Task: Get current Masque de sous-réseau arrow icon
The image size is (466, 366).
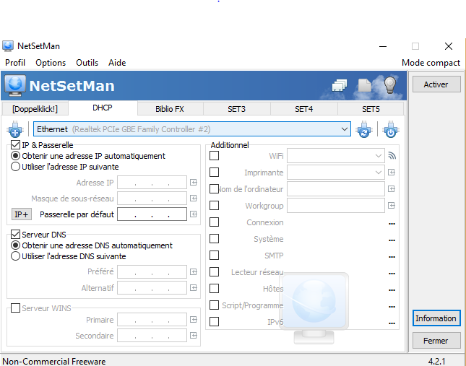Action: pyautogui.click(x=194, y=199)
